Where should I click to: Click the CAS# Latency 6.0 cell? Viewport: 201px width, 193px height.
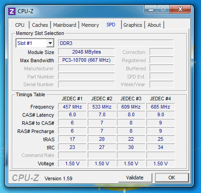72,114
